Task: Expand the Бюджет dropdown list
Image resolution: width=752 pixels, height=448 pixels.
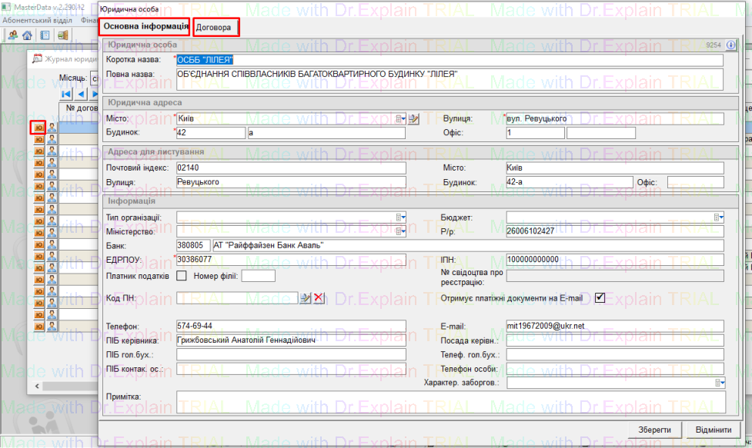Action: click(x=719, y=217)
